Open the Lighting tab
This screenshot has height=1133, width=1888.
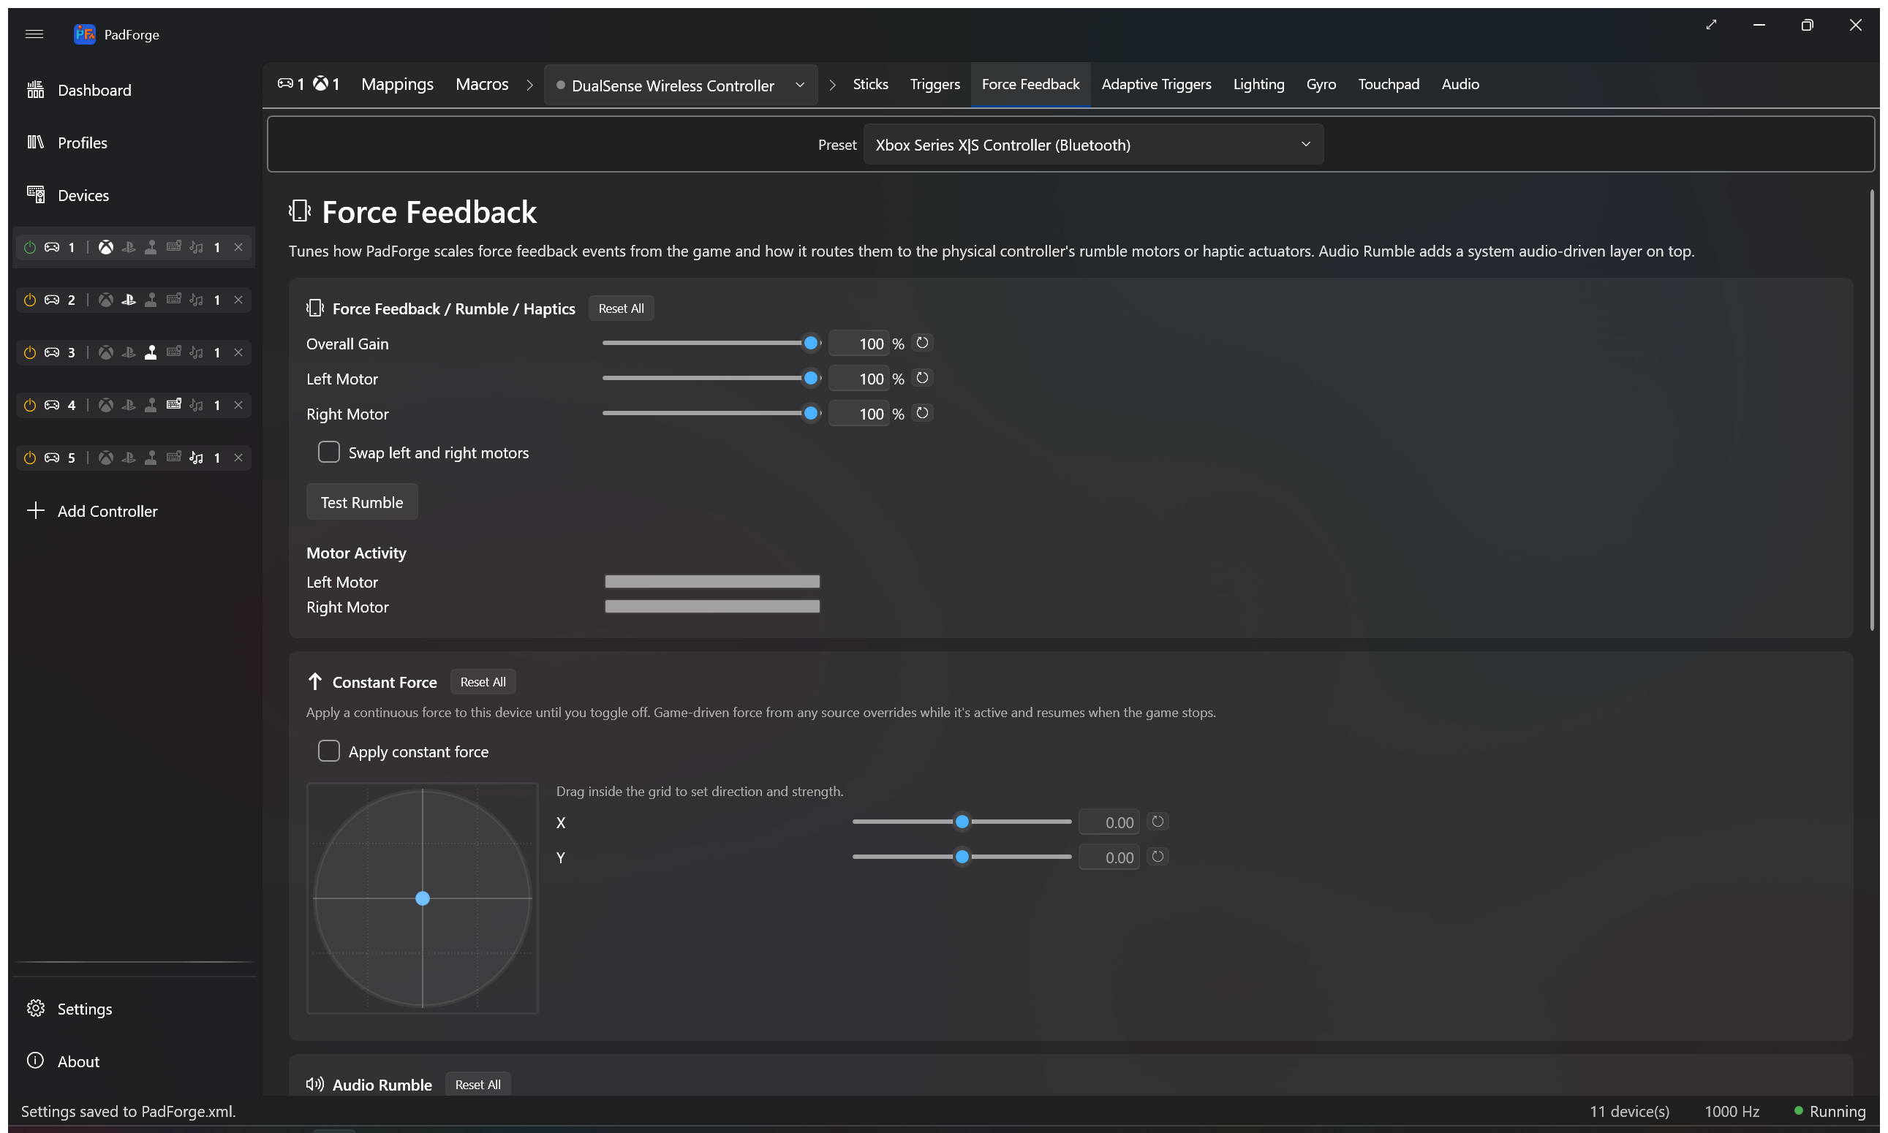tap(1258, 84)
